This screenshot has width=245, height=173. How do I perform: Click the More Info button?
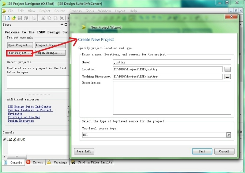click(x=84, y=151)
